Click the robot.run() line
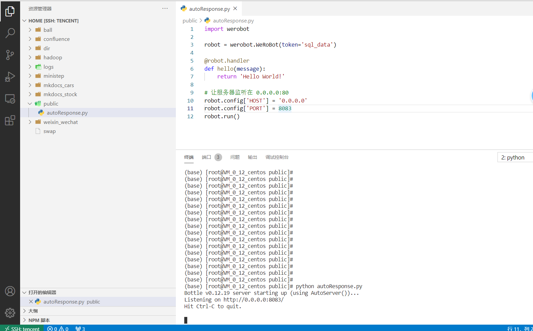 point(222,116)
